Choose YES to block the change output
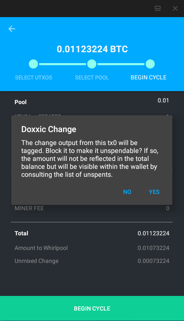 coord(154,192)
